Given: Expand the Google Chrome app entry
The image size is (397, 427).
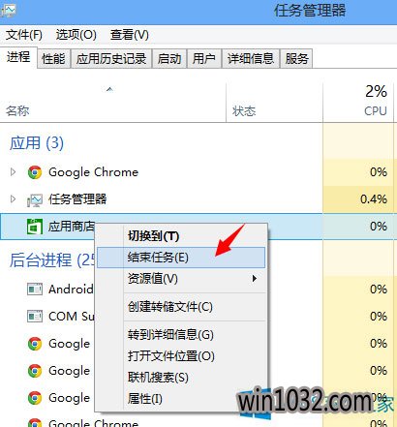Looking at the screenshot, I should 13,172.
